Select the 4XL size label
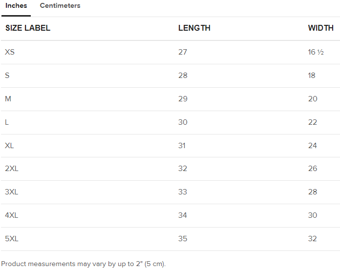This screenshot has width=340, height=268. pos(12,215)
